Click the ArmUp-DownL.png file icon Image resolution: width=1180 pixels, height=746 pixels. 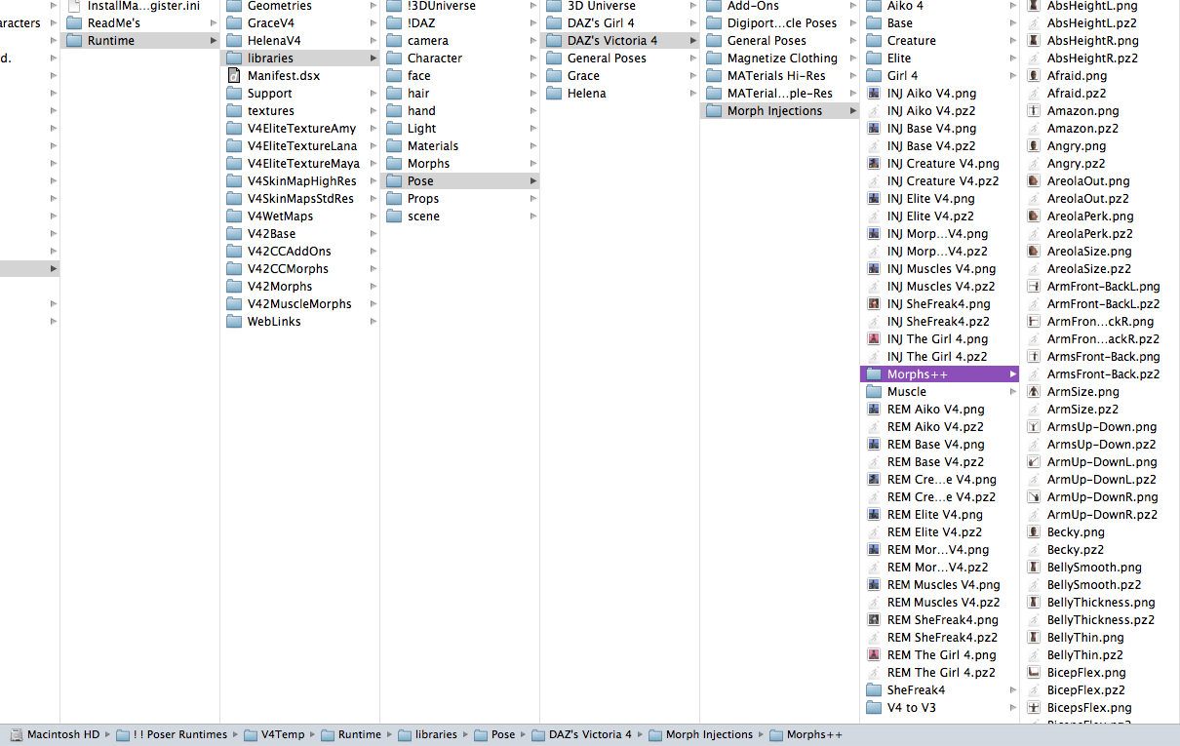coord(1034,462)
